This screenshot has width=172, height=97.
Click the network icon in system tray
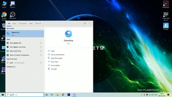point(150,95)
